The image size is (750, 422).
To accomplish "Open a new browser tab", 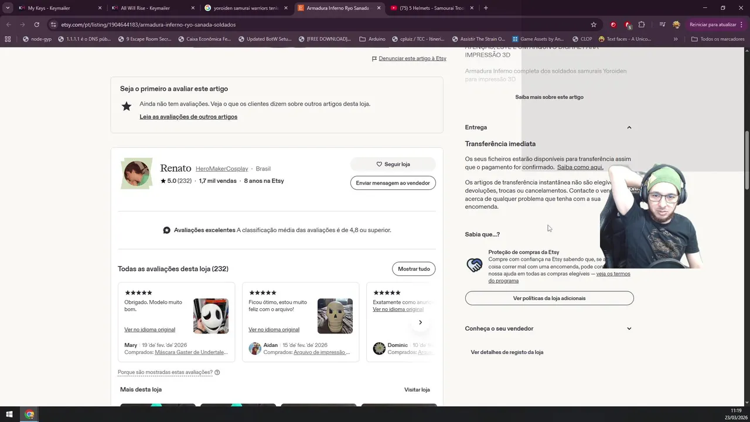I will (x=486, y=8).
